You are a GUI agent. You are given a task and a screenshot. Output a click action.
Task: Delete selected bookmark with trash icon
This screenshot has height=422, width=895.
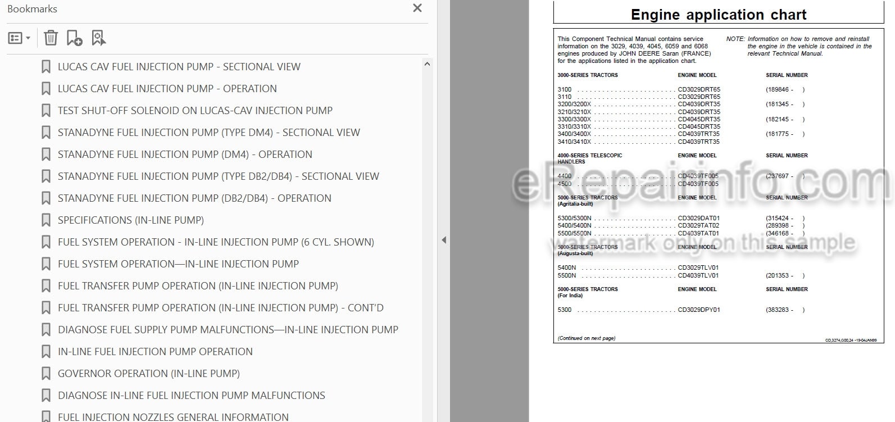point(51,38)
